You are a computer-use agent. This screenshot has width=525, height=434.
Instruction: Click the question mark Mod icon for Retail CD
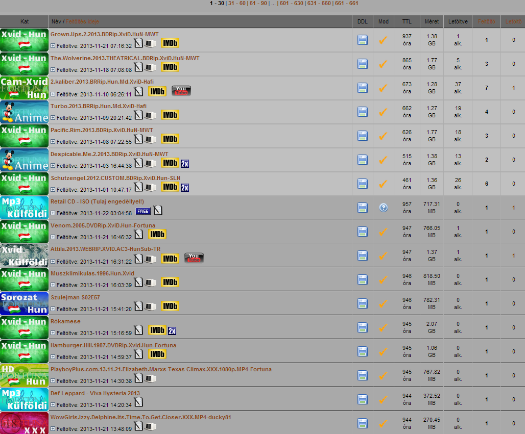click(384, 208)
